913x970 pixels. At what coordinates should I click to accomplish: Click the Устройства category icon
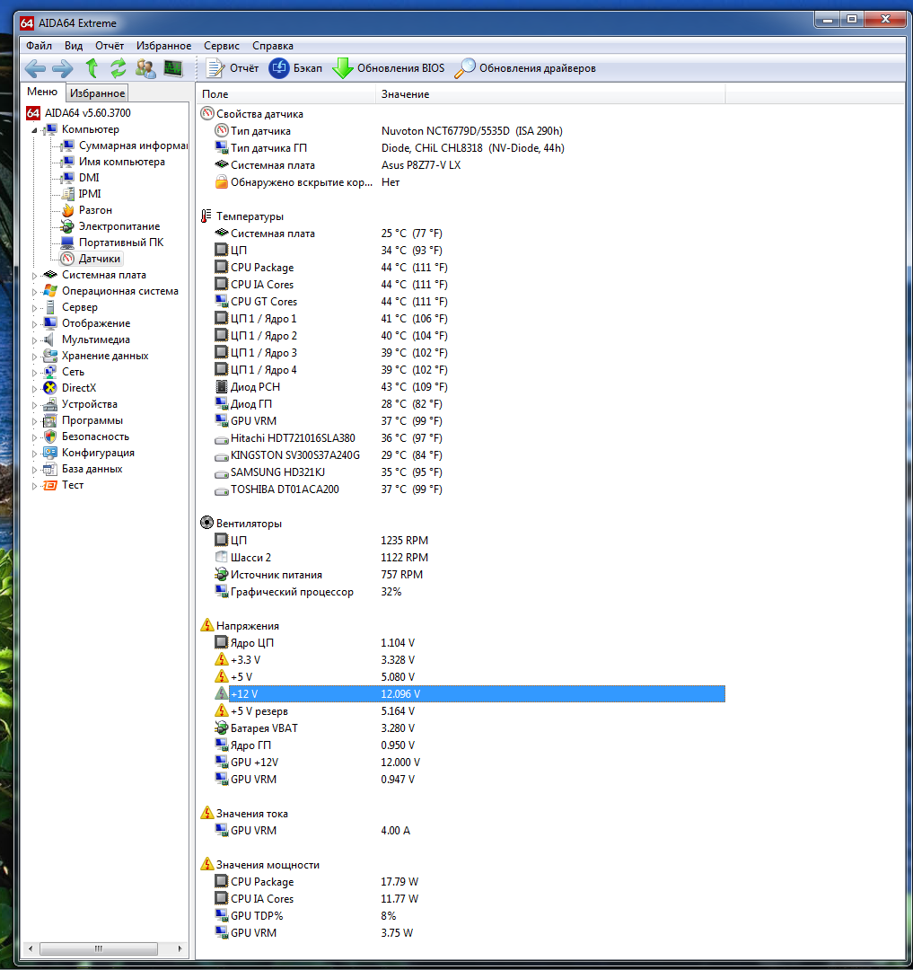(50, 404)
